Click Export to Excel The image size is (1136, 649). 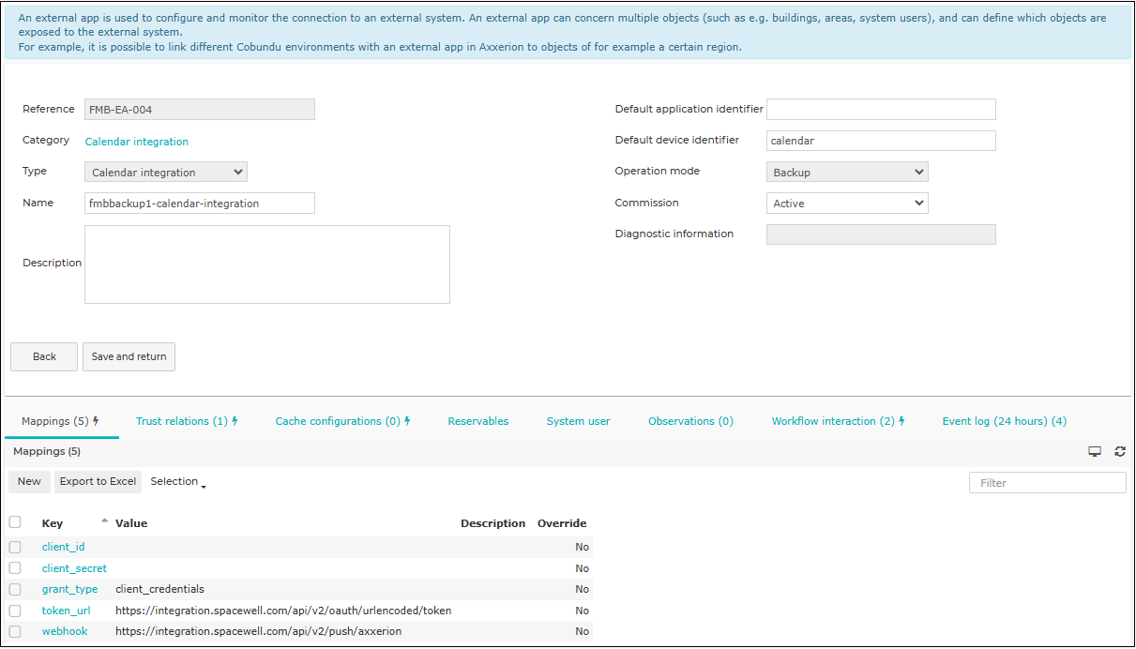tap(98, 482)
